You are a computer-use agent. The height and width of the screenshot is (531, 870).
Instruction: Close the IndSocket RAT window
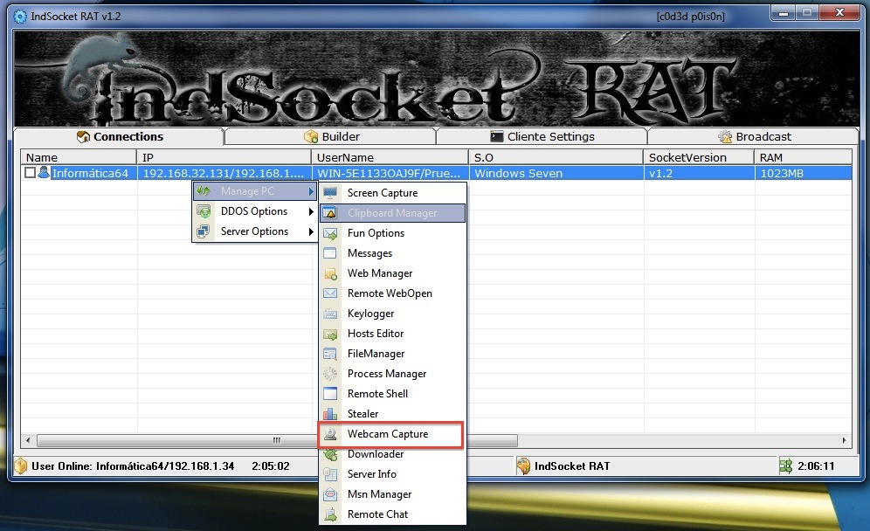(x=839, y=12)
